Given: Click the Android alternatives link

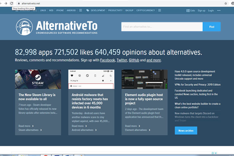Looking at the screenshot, I should tap(84, 130).
